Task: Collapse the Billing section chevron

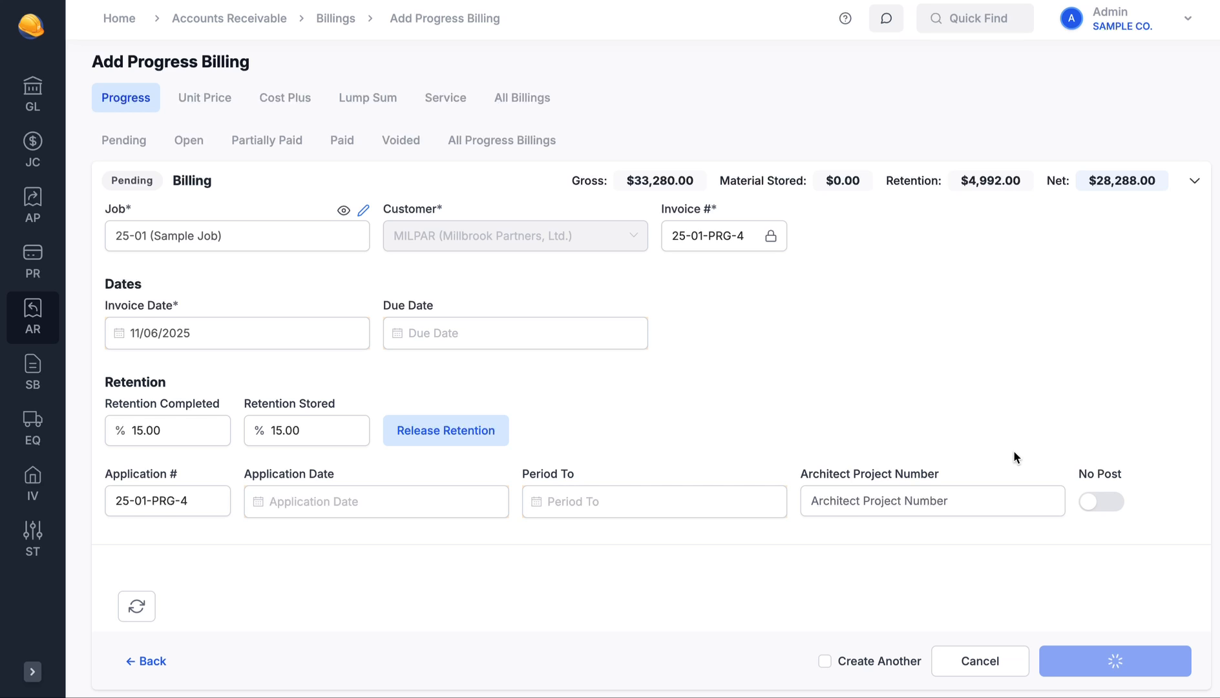Action: (1194, 181)
